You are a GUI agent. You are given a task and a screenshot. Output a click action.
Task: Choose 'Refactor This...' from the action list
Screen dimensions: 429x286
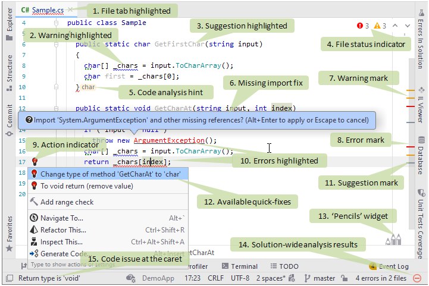[x=108, y=230]
